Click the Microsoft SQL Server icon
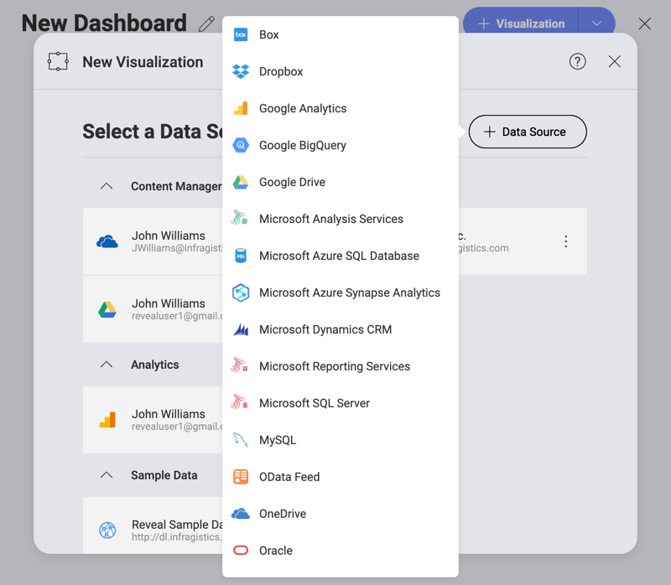Screen dimensions: 671x585 click(240, 402)
